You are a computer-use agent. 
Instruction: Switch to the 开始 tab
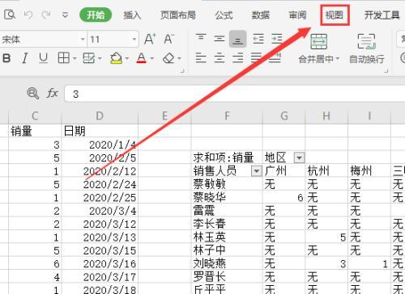[x=96, y=15]
